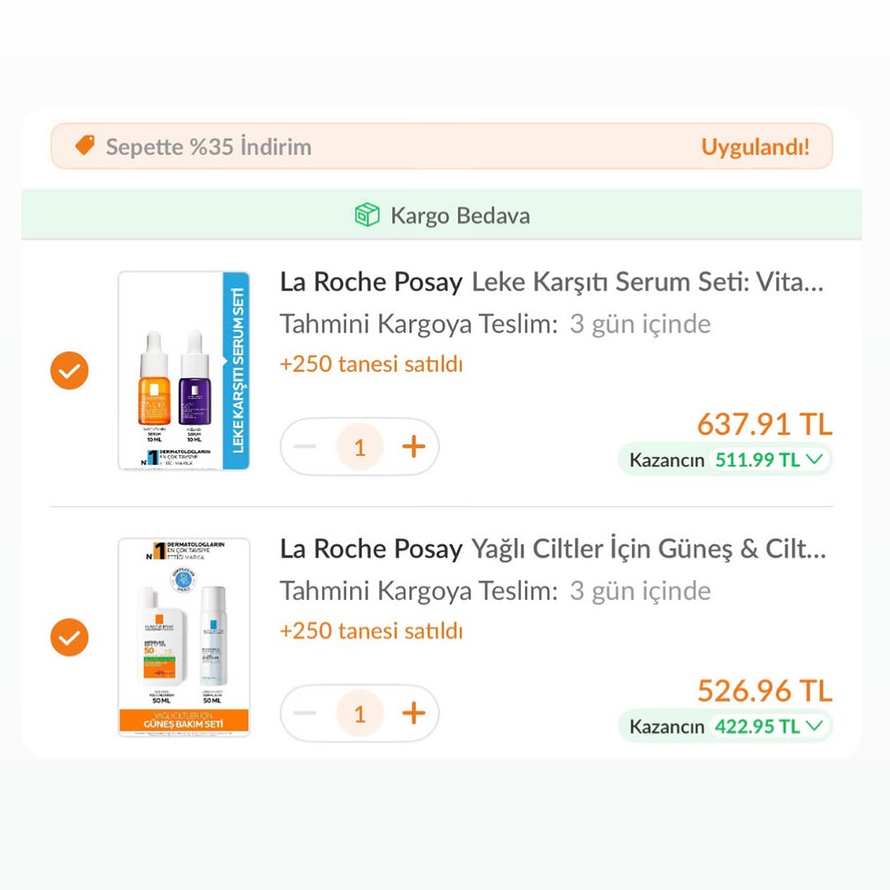Click the quantity field of the serum set
The image size is (890, 890).
coord(359,447)
